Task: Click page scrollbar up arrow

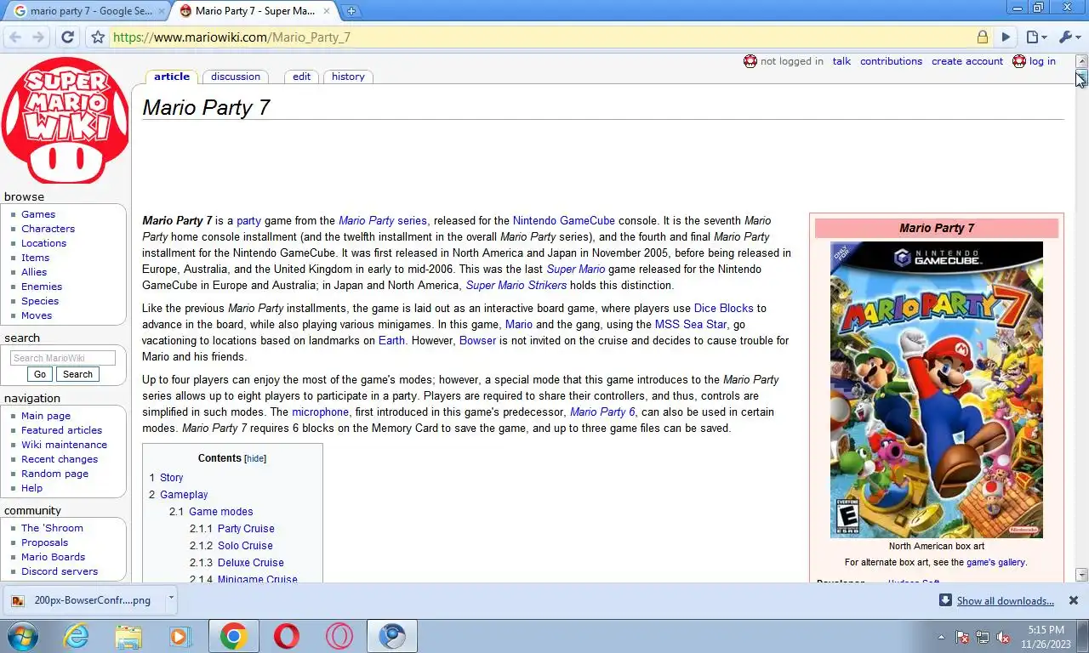Action: click(x=1081, y=61)
